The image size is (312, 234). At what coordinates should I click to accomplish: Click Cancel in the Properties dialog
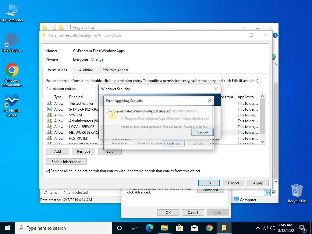(x=193, y=212)
